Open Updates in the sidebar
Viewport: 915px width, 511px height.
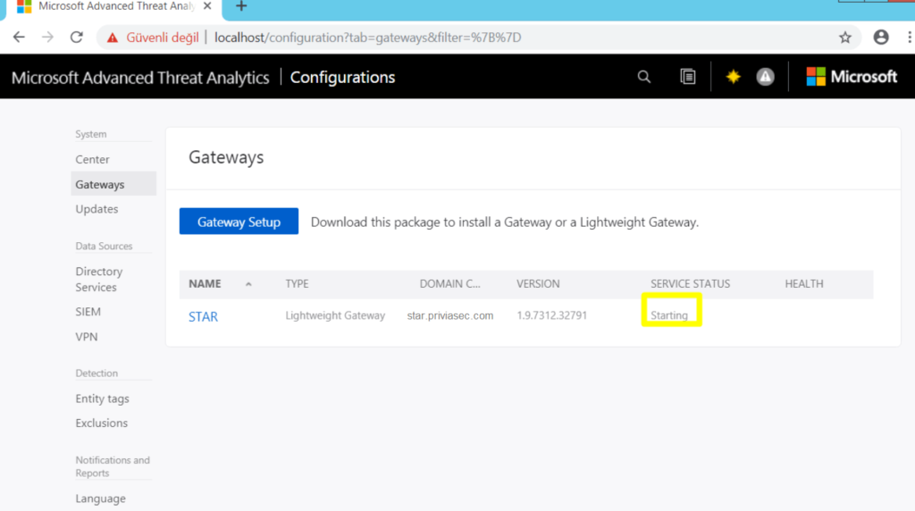tap(97, 209)
